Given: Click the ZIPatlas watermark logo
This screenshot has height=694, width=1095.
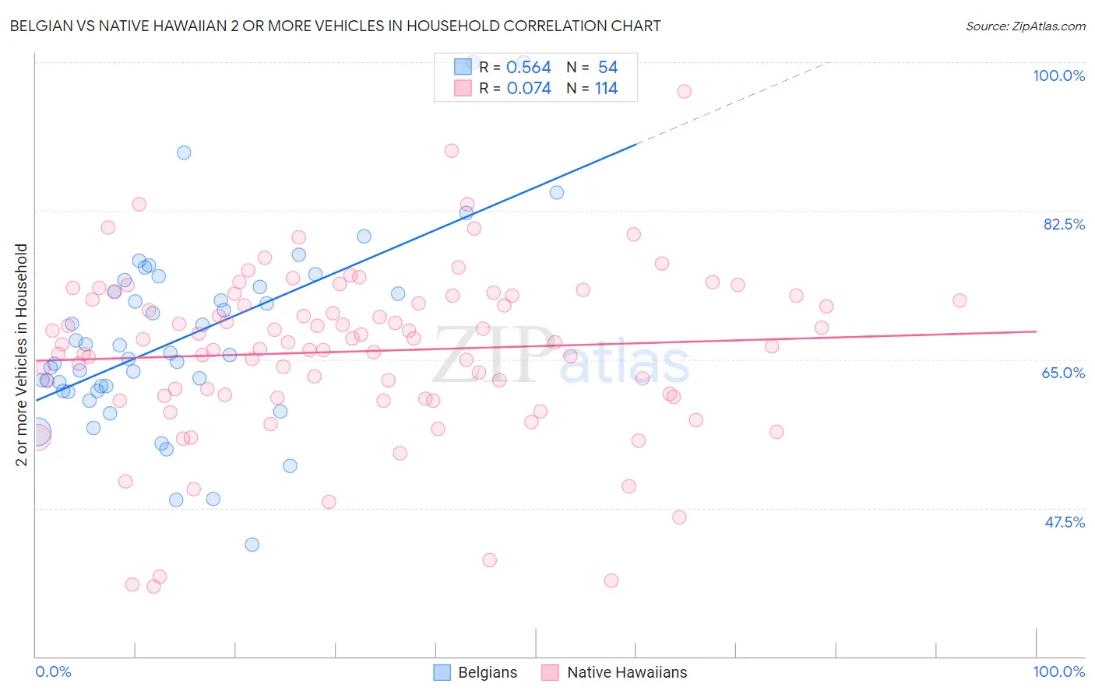Looking at the screenshot, I should click(561, 355).
